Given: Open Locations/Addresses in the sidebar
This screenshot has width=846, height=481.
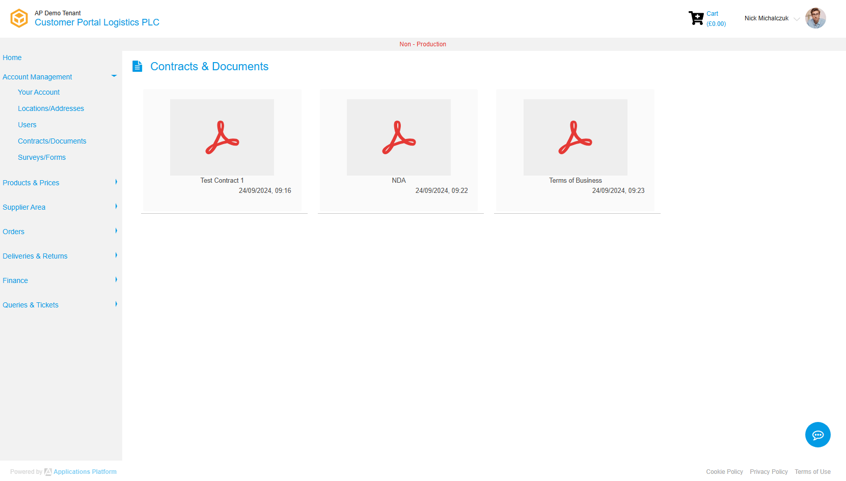Looking at the screenshot, I should 51,108.
